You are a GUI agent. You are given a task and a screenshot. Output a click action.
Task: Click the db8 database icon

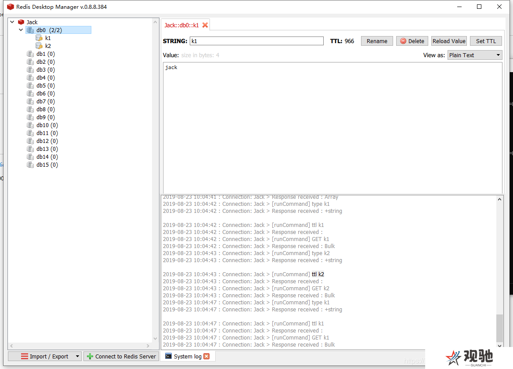(30, 109)
